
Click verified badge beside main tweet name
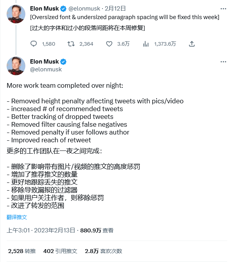coord(63,62)
